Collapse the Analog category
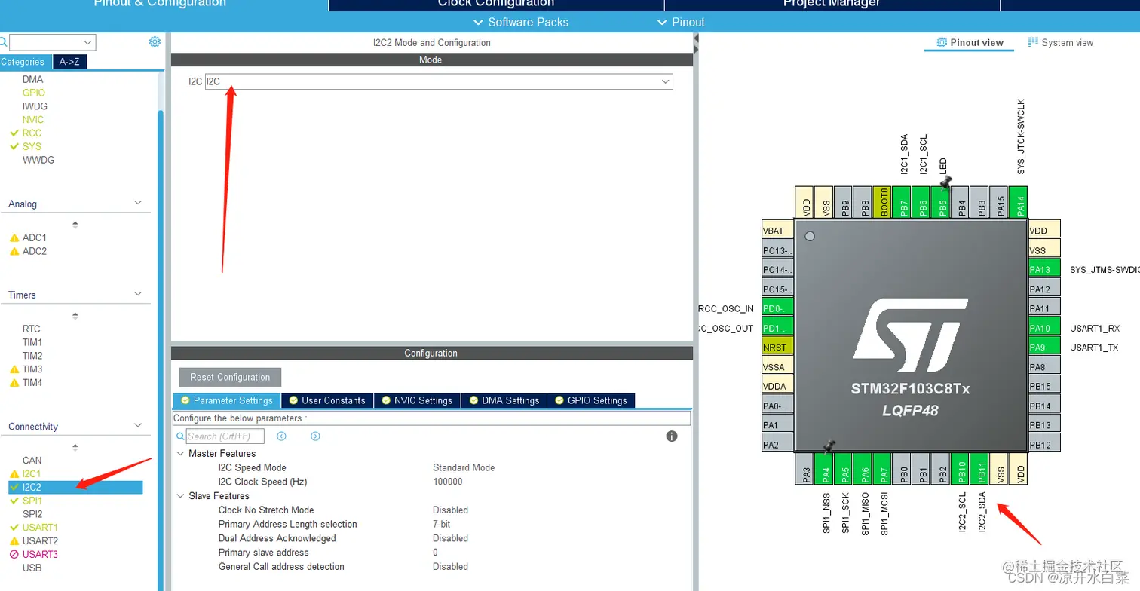Screen dimensions: 1140x591 138,204
